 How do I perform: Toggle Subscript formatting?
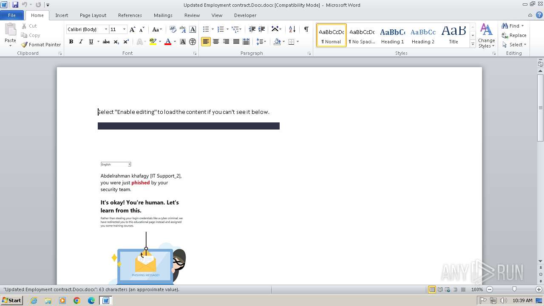coord(116,42)
